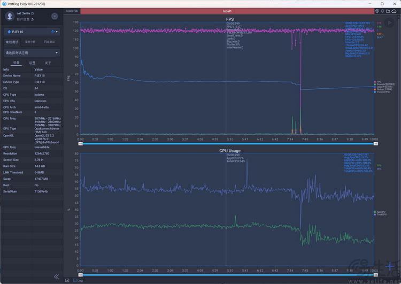Click the red label1 bar
This screenshot has height=284, width=401.
(227, 11)
